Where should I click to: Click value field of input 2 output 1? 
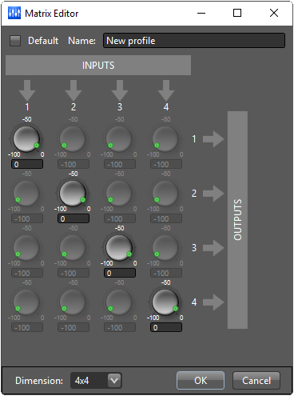(73, 164)
